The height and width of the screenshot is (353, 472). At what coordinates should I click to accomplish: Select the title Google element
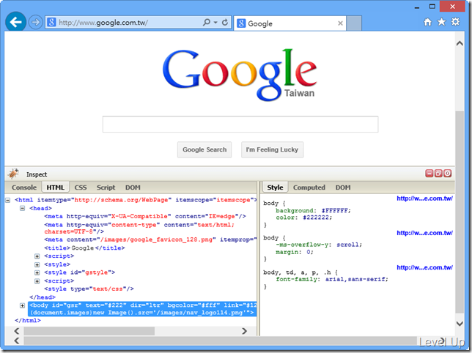tap(84, 248)
